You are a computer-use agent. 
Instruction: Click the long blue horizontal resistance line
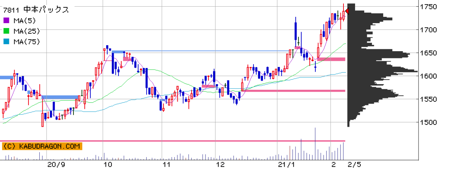(201, 51)
